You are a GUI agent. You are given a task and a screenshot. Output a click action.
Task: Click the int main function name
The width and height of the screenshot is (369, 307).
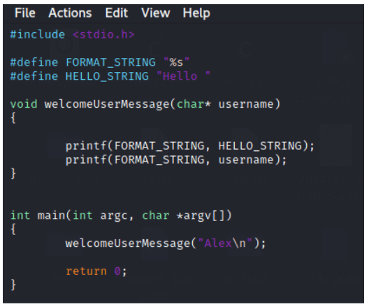click(x=51, y=215)
